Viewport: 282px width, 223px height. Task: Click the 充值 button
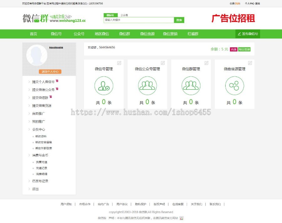click(x=234, y=49)
